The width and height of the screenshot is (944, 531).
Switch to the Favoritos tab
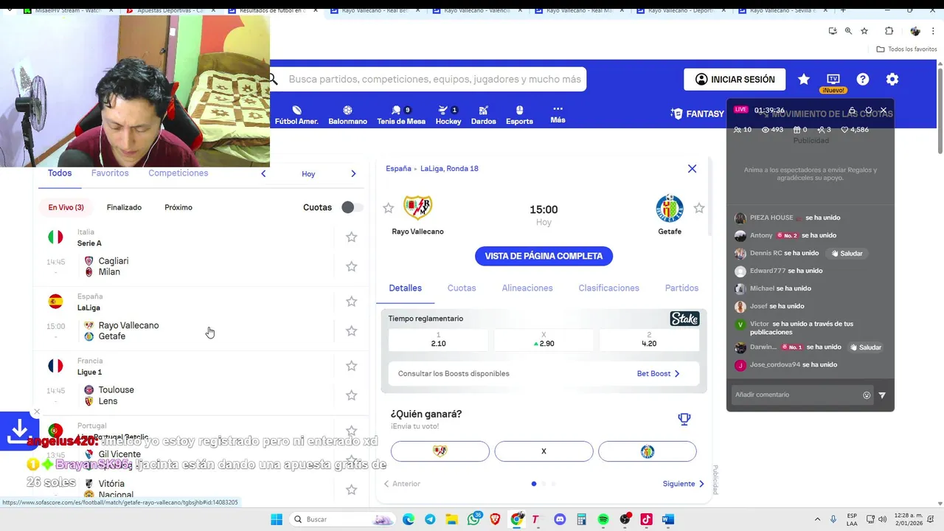coord(110,173)
